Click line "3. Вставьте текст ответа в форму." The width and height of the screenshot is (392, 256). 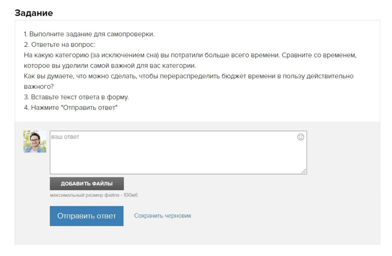tap(76, 97)
